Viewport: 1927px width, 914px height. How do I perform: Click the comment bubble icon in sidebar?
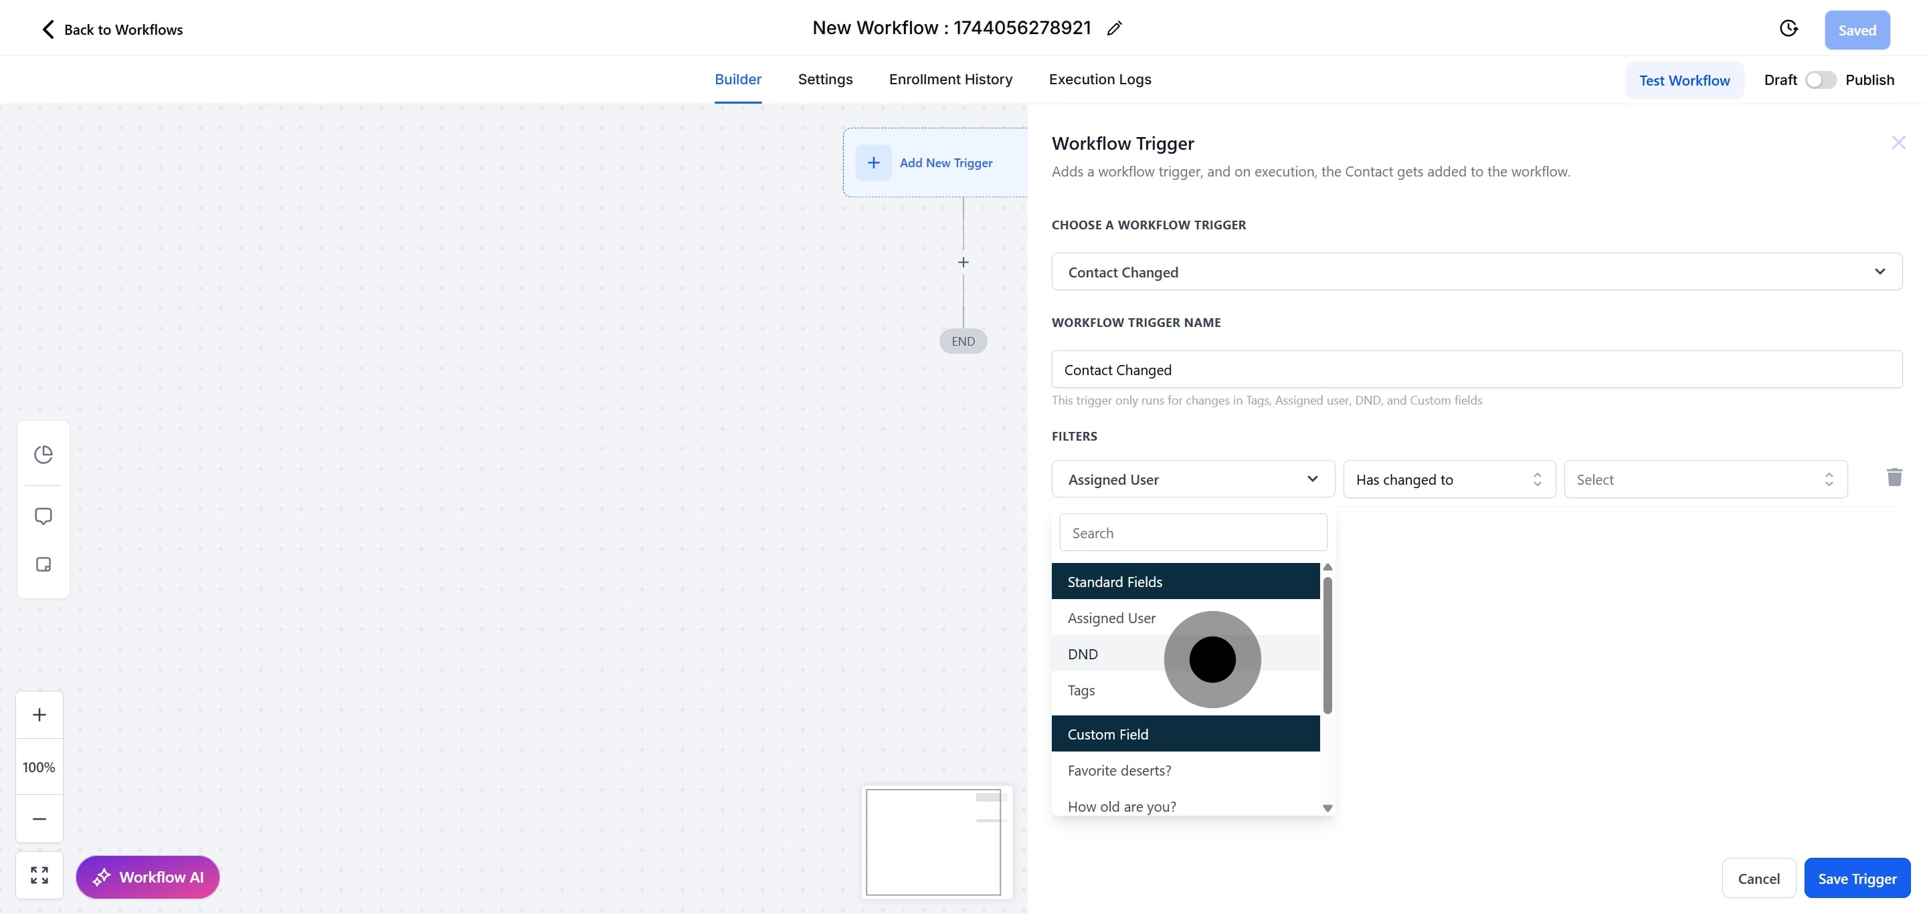[43, 516]
